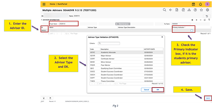Click the search magnifier toolbar icon
Viewport: 212px width, 111px height.
[164, 10]
